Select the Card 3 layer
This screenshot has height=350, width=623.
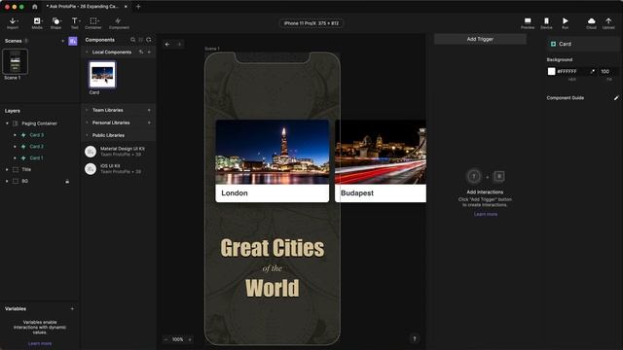coord(36,135)
